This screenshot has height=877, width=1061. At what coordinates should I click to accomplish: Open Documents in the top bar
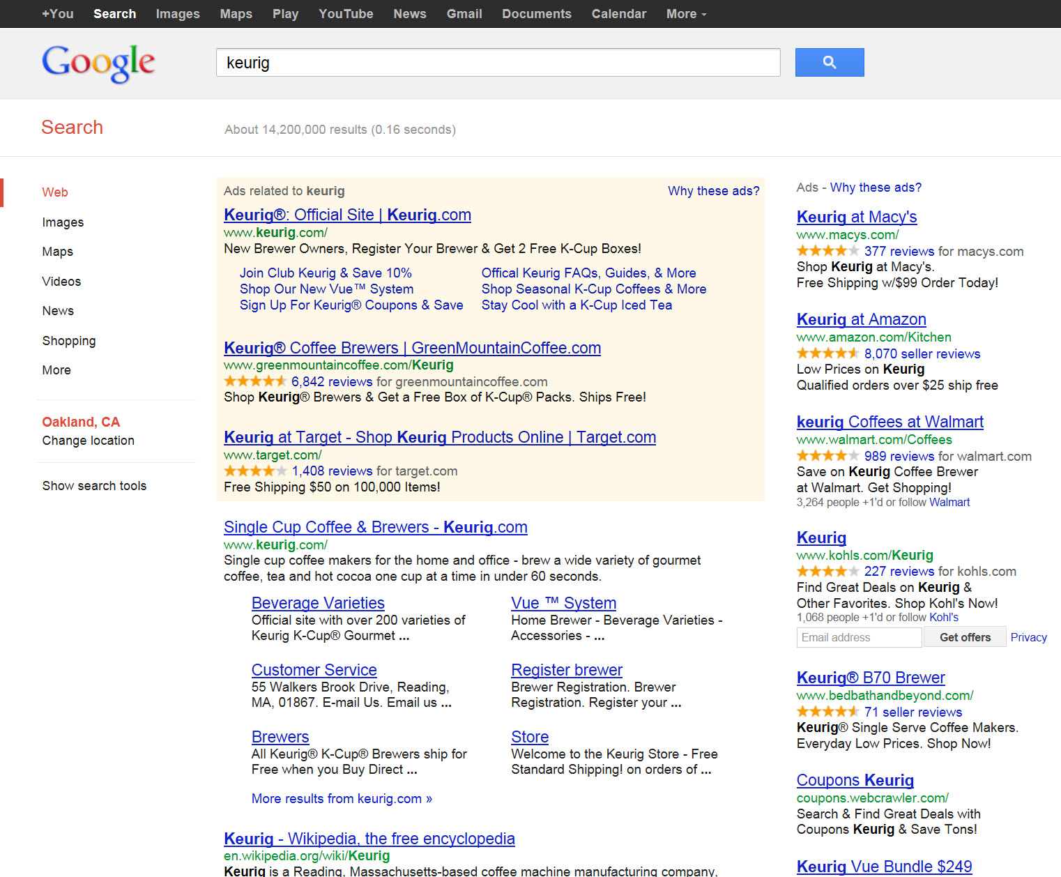(x=537, y=14)
